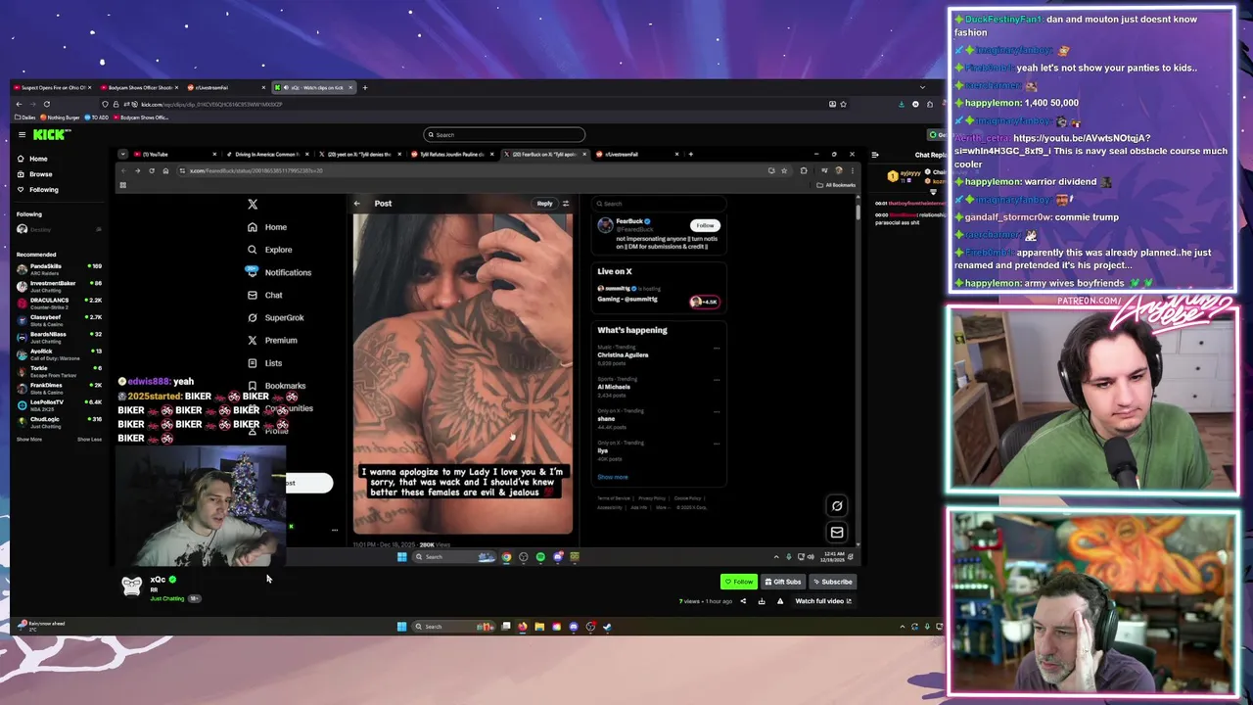This screenshot has width=1253, height=705.
Task: Open the PandaSkills recommended channel
Action: tap(59, 268)
